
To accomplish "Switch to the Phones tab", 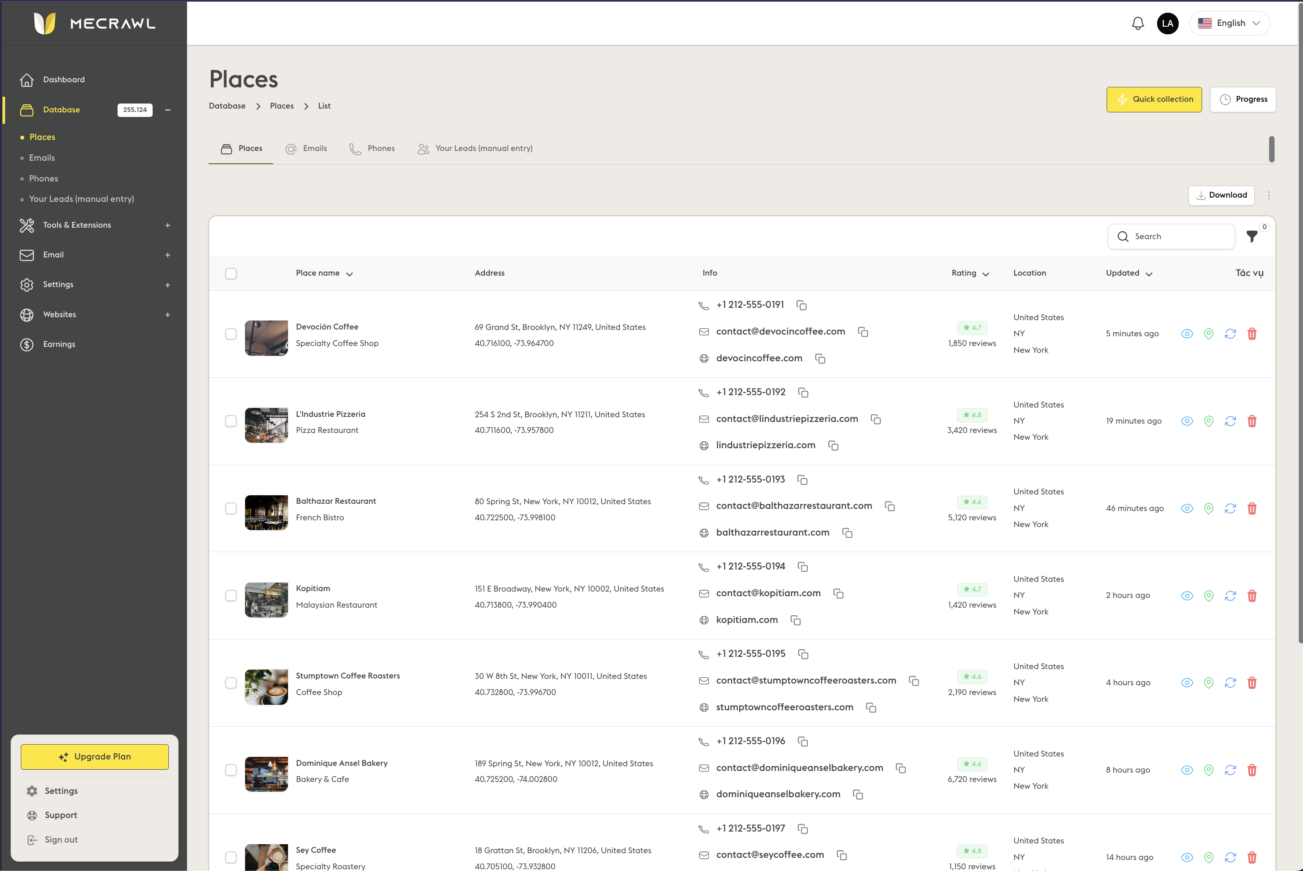I will tap(372, 149).
